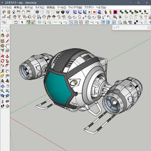151x151 pixels.
Task: Select the Select arrow tool in the left toolbar
Action: [x=3, y=31]
